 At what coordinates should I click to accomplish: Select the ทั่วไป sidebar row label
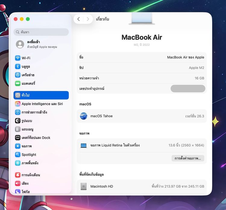click(26, 95)
